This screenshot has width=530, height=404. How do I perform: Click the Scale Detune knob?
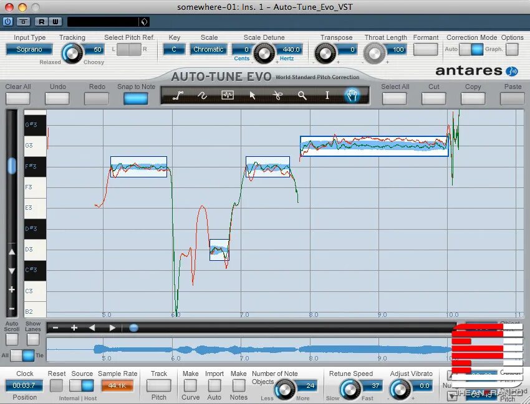264,53
